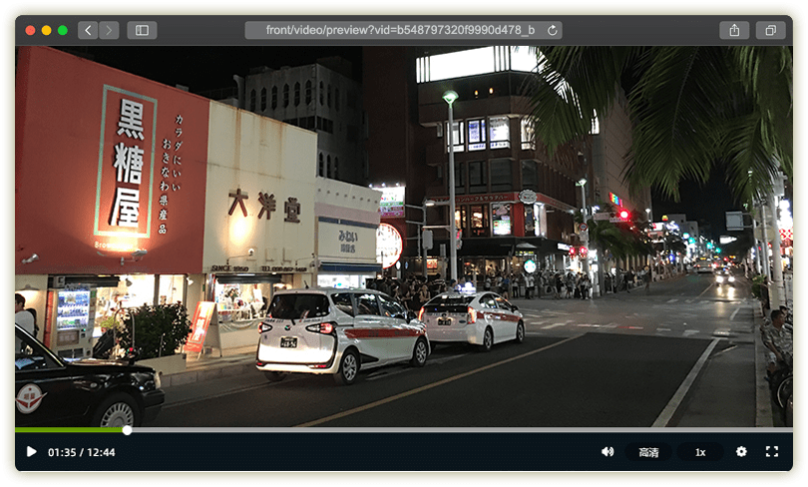This screenshot has width=808, height=487.
Task: Click the white progress bar handle
Action: [x=127, y=430]
